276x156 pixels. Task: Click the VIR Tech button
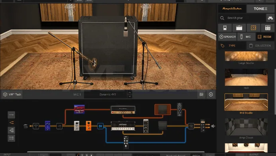[x=12, y=94]
